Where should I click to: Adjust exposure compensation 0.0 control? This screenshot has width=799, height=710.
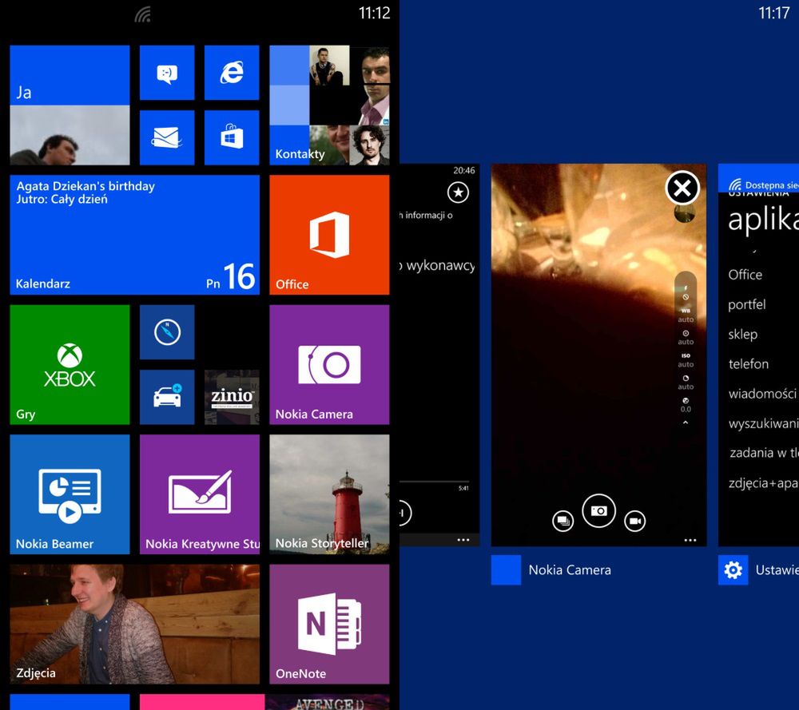(x=685, y=403)
